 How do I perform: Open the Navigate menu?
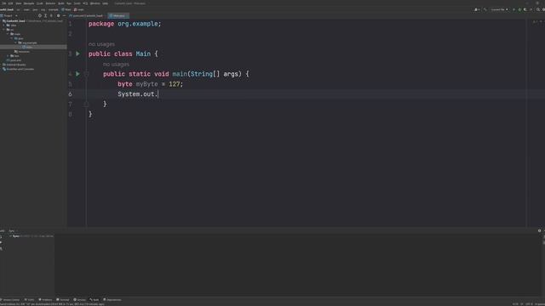pos(29,3)
